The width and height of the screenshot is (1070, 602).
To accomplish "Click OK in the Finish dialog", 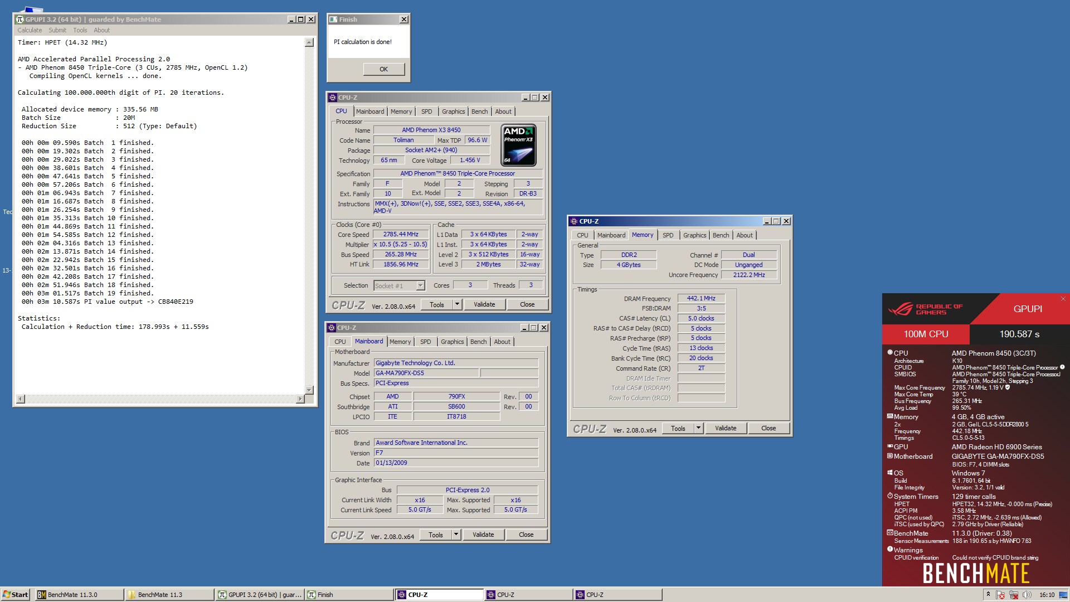I will click(x=384, y=69).
